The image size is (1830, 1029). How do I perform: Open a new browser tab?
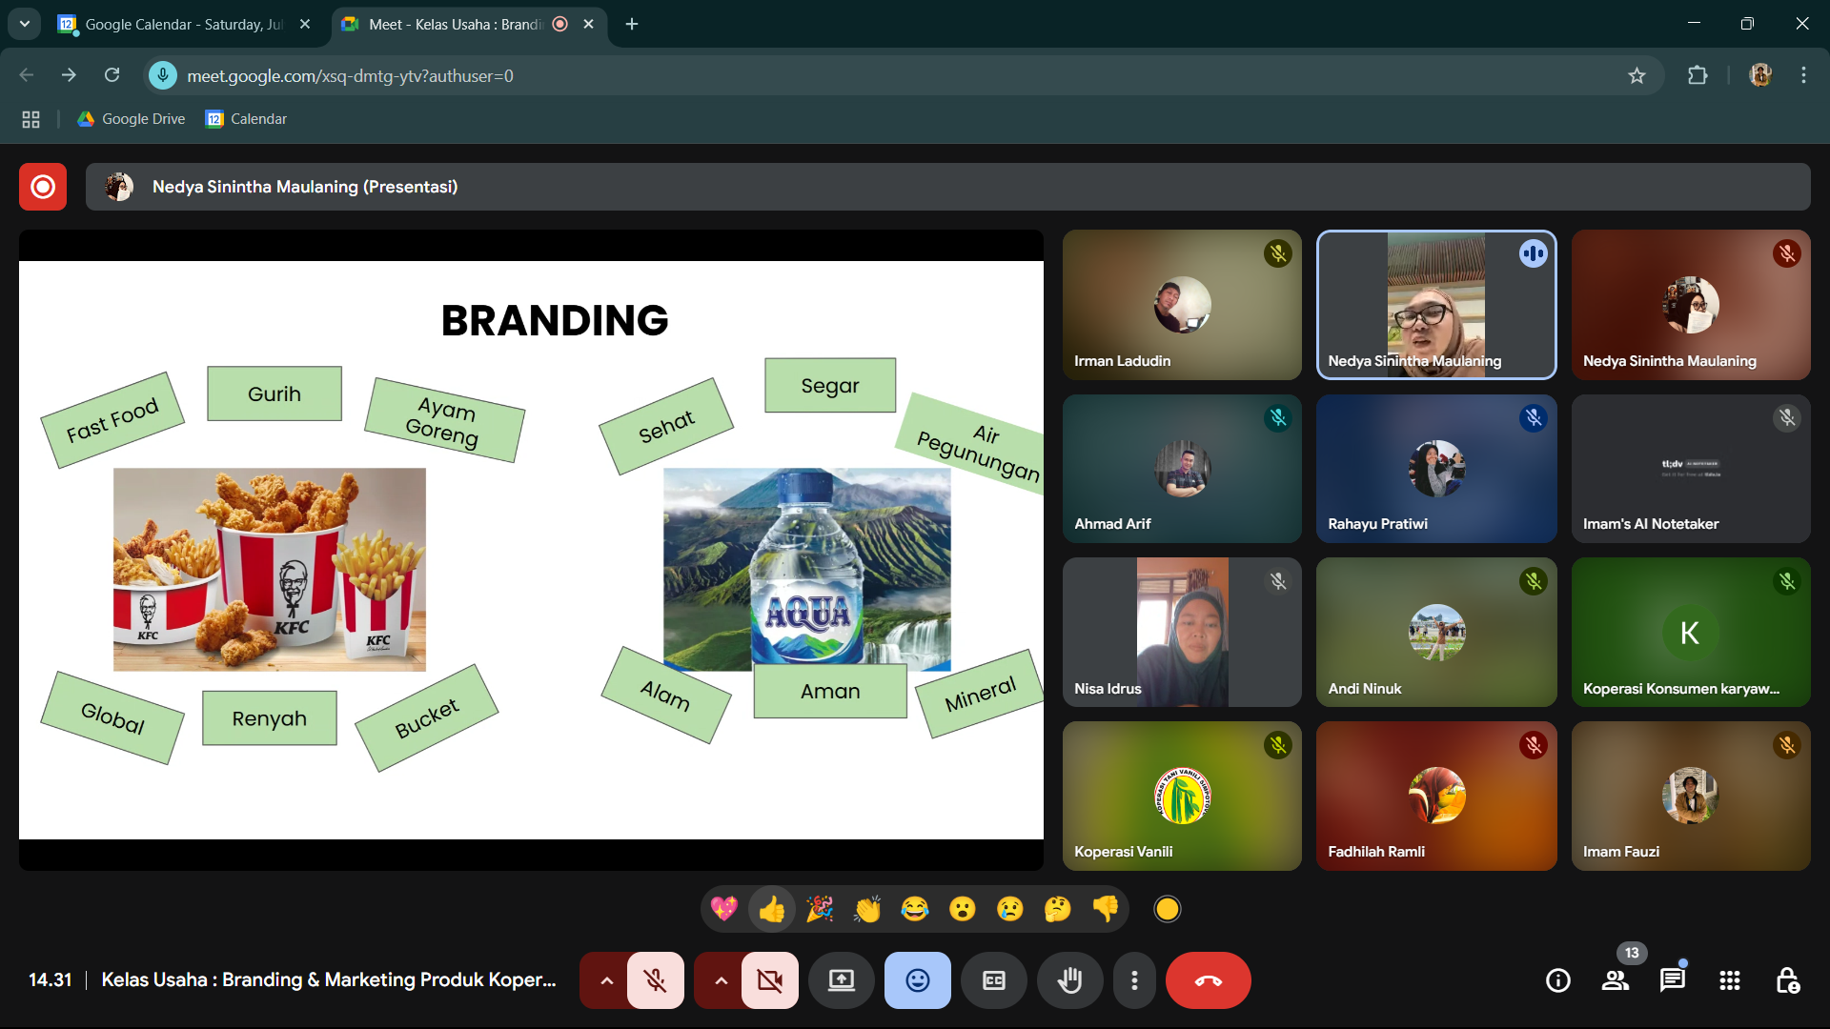click(632, 24)
